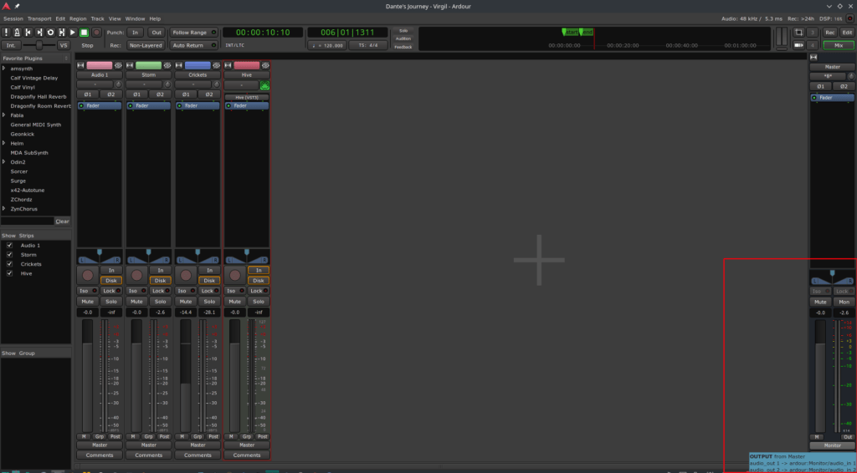Screen dimensions: 857x473
Task: Expand the amsynth plugin entry
Action: [x=3, y=69]
